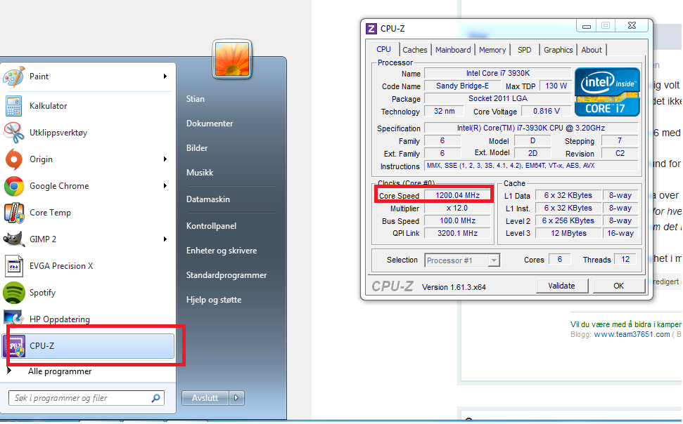The height and width of the screenshot is (424, 683).
Task: Minimize the CPU-Z window
Action: pos(587,26)
